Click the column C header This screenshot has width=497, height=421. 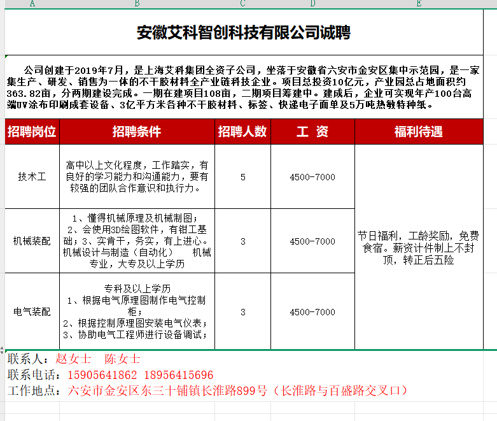242,4
